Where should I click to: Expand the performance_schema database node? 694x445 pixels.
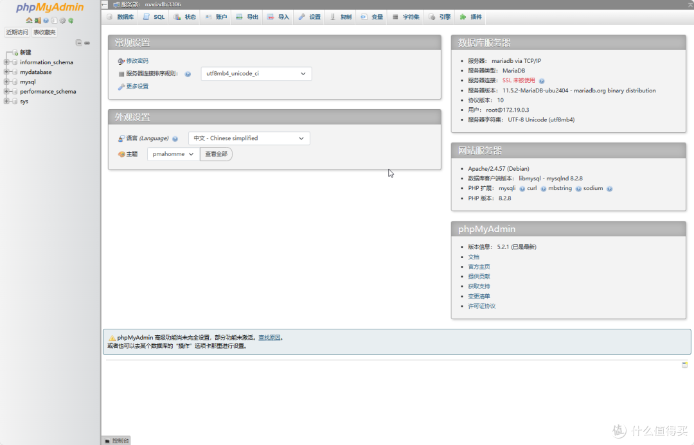tap(5, 91)
